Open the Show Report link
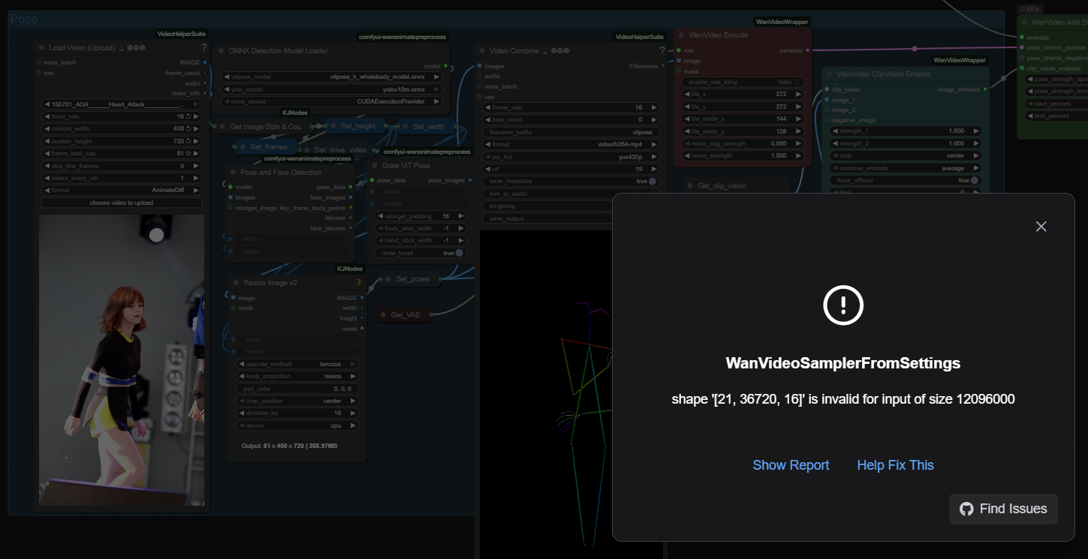The height and width of the screenshot is (559, 1088). [x=791, y=465]
